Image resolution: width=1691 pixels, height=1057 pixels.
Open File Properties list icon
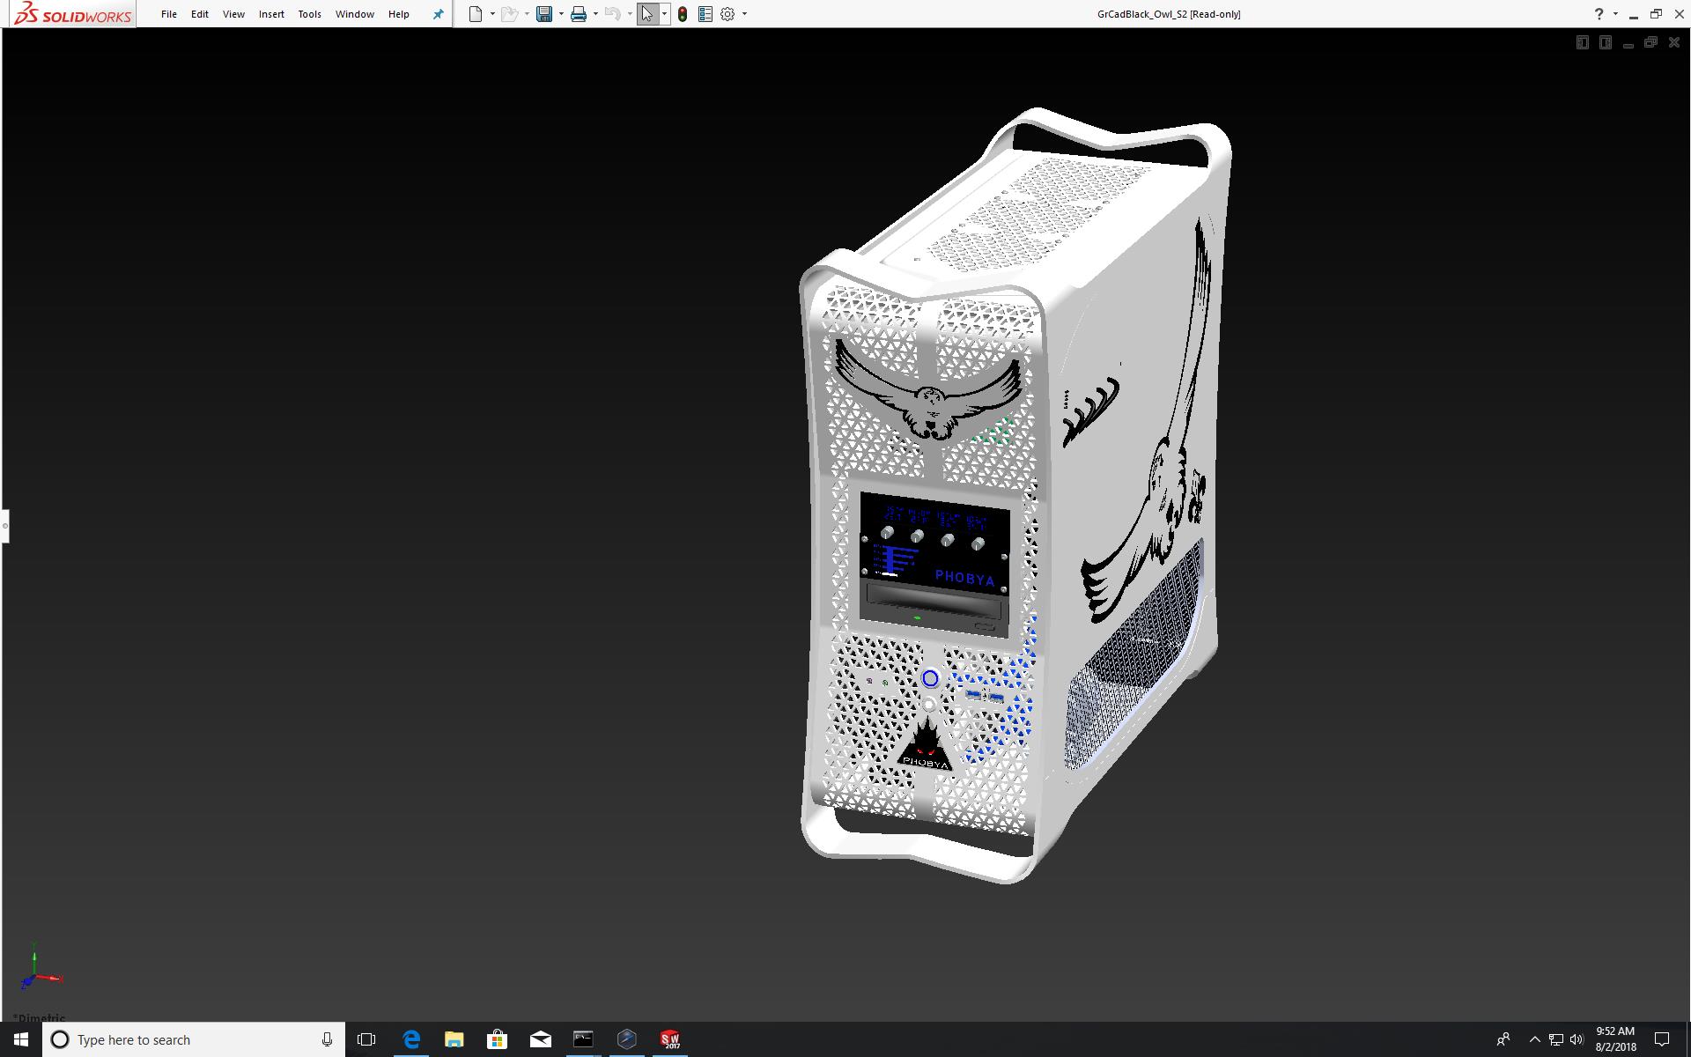(705, 14)
